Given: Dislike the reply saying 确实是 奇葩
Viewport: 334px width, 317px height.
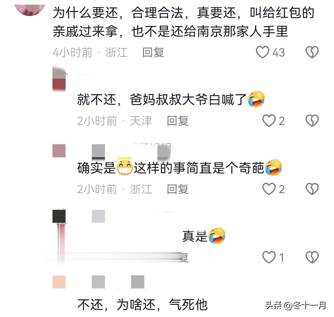Looking at the screenshot, I should coord(312,189).
